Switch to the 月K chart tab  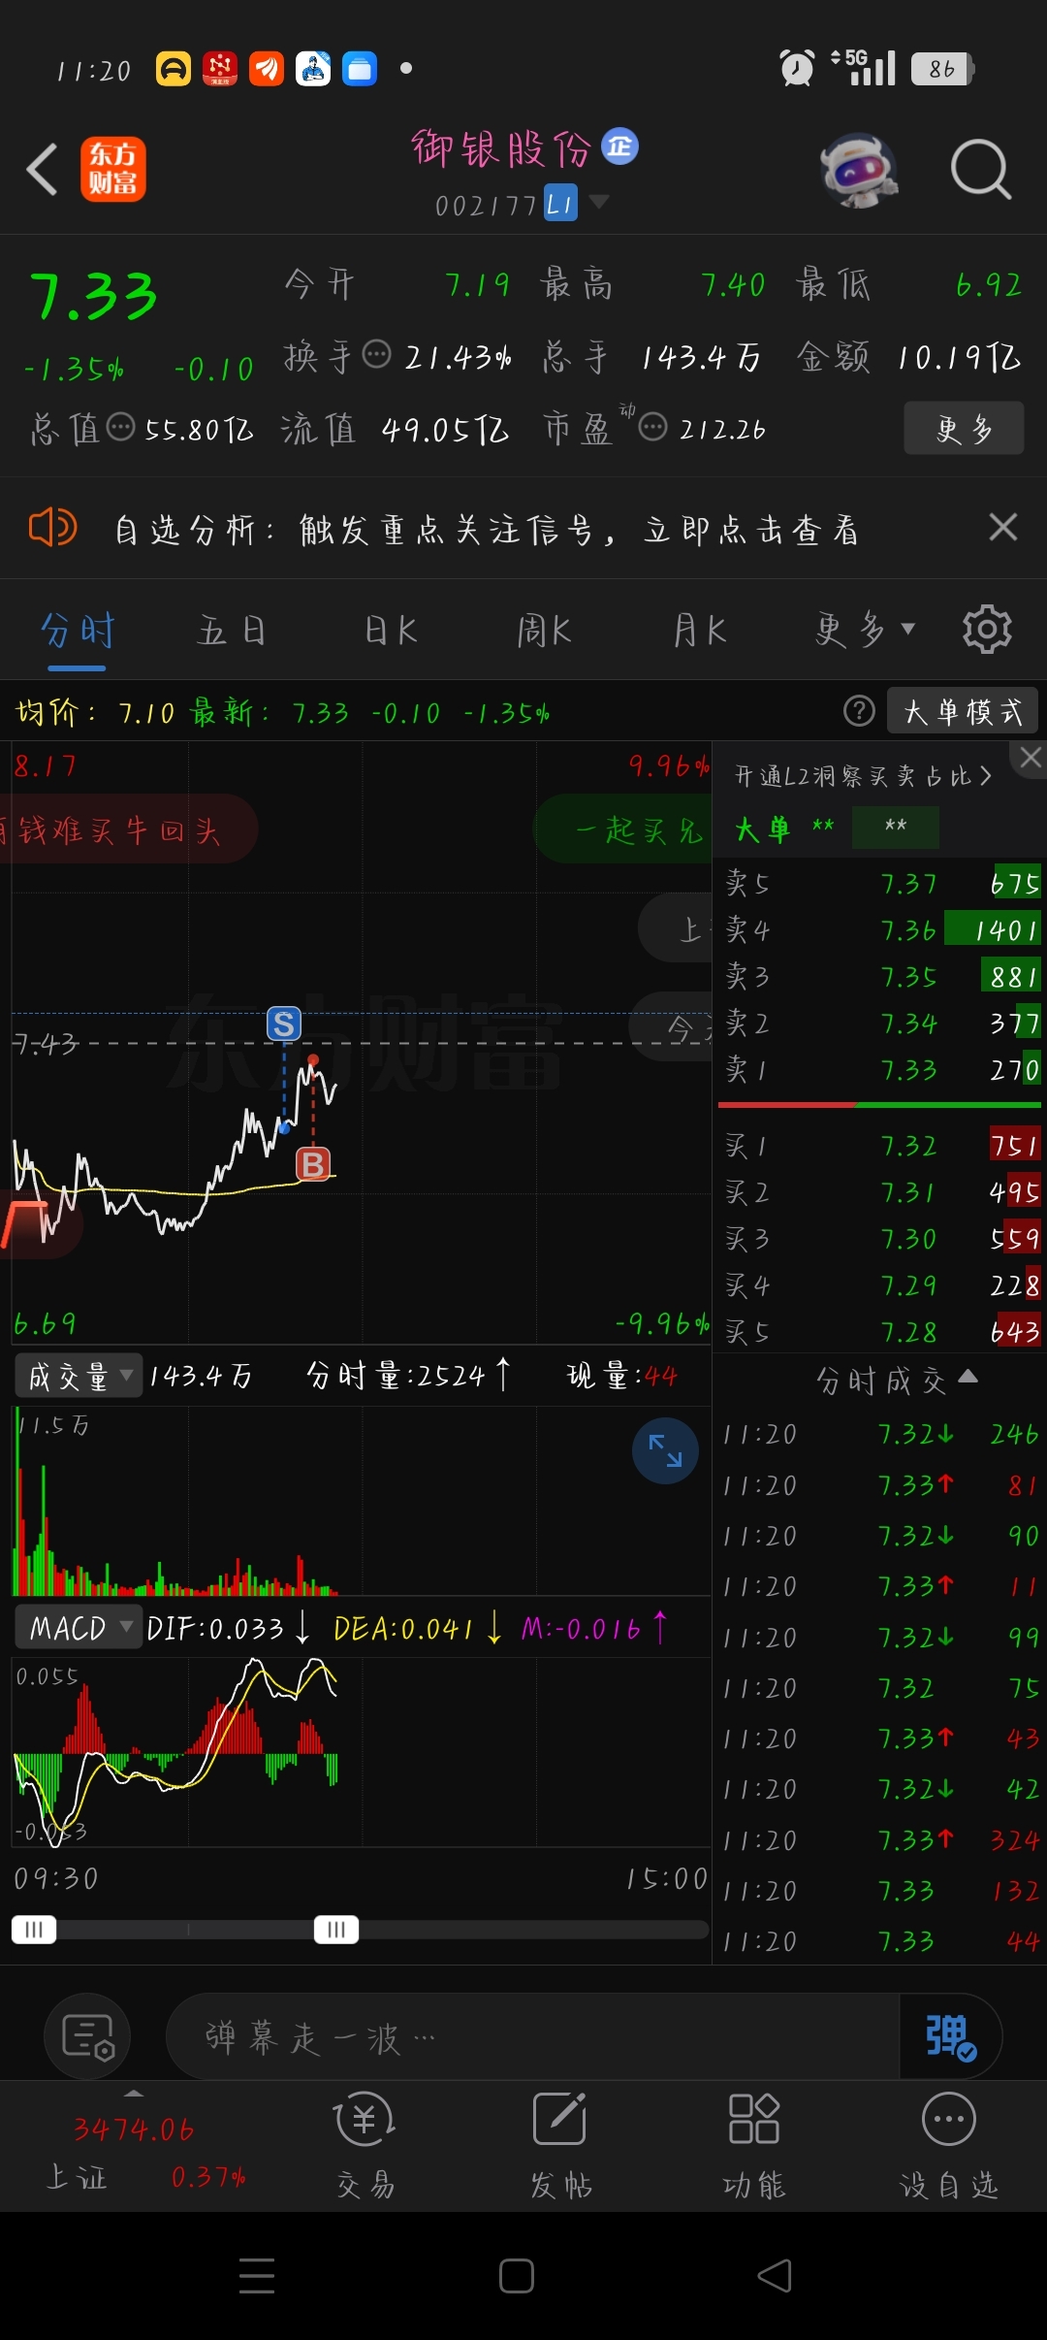[700, 632]
